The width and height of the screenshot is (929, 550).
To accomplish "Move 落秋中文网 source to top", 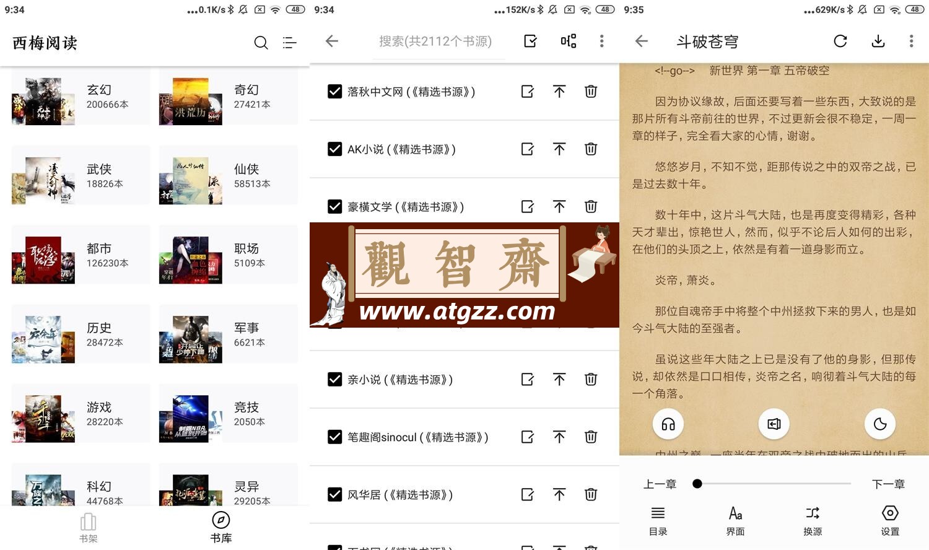I will [x=559, y=92].
